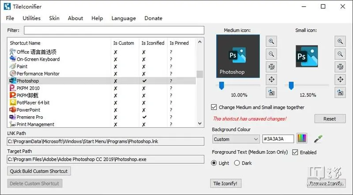Center the small icon with move arrows
The height and width of the screenshot is (195, 353).
[340, 80]
